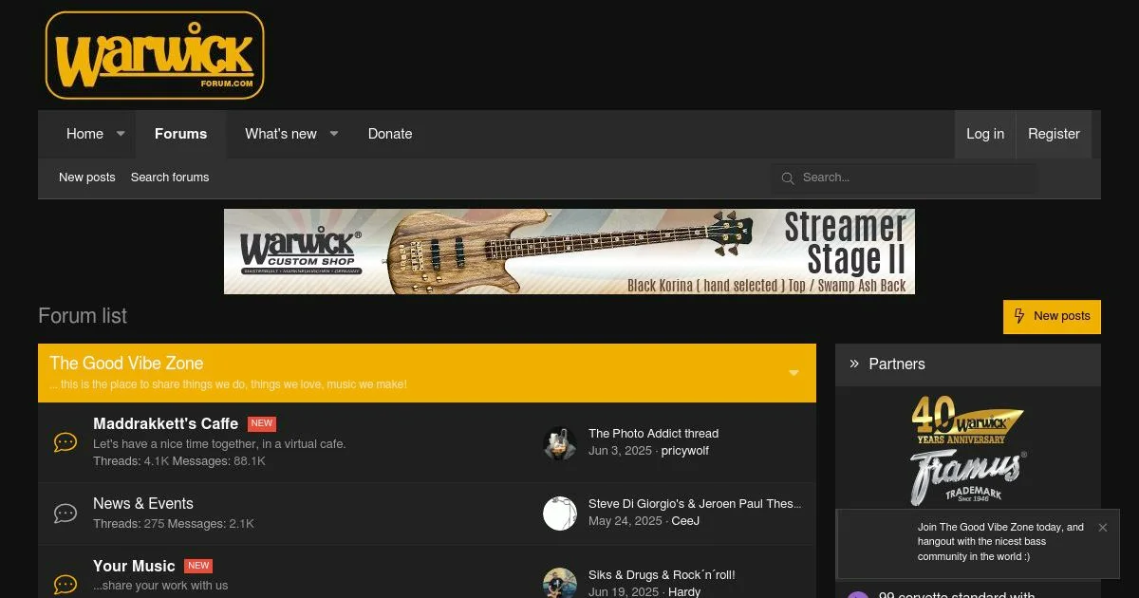The width and height of the screenshot is (1139, 598).
Task: Open the News & Events forum
Action: click(143, 503)
